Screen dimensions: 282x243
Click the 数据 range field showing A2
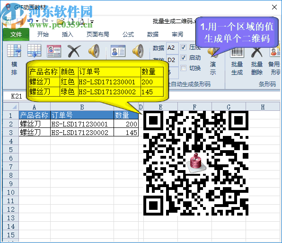(x=172, y=48)
